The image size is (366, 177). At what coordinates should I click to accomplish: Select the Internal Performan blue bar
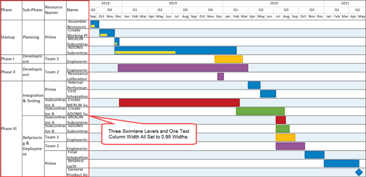pos(254,85)
